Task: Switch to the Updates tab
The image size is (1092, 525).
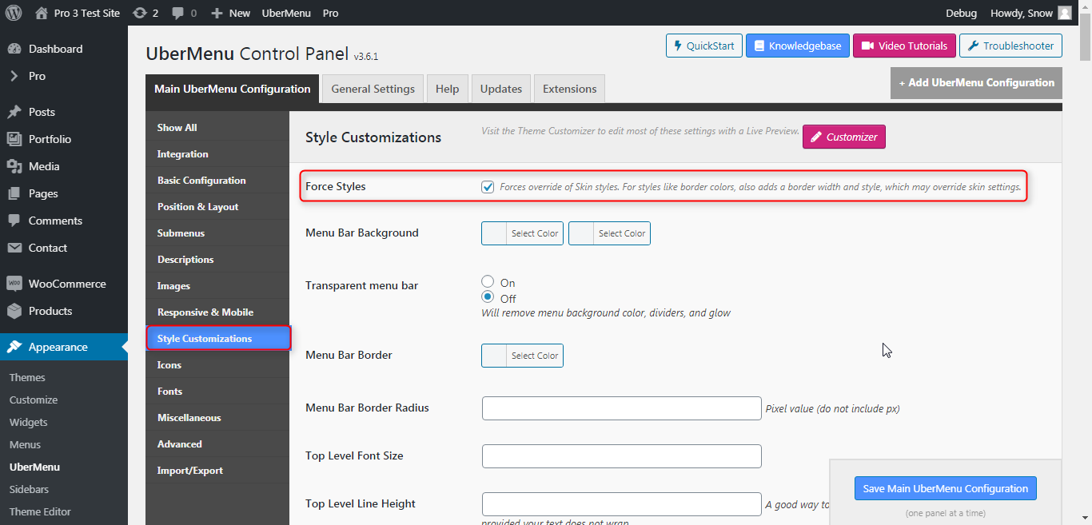Action: click(501, 89)
